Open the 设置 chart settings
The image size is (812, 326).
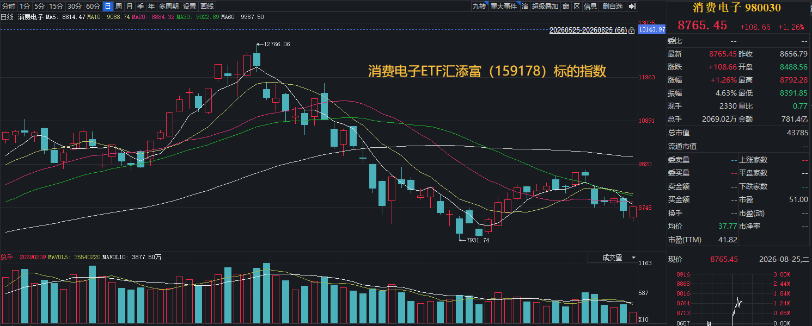(x=190, y=7)
